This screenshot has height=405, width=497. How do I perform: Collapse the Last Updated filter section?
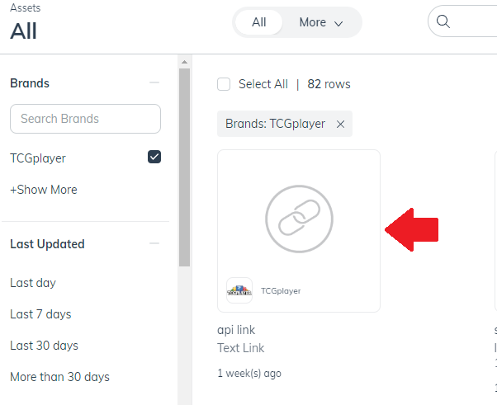[154, 243]
